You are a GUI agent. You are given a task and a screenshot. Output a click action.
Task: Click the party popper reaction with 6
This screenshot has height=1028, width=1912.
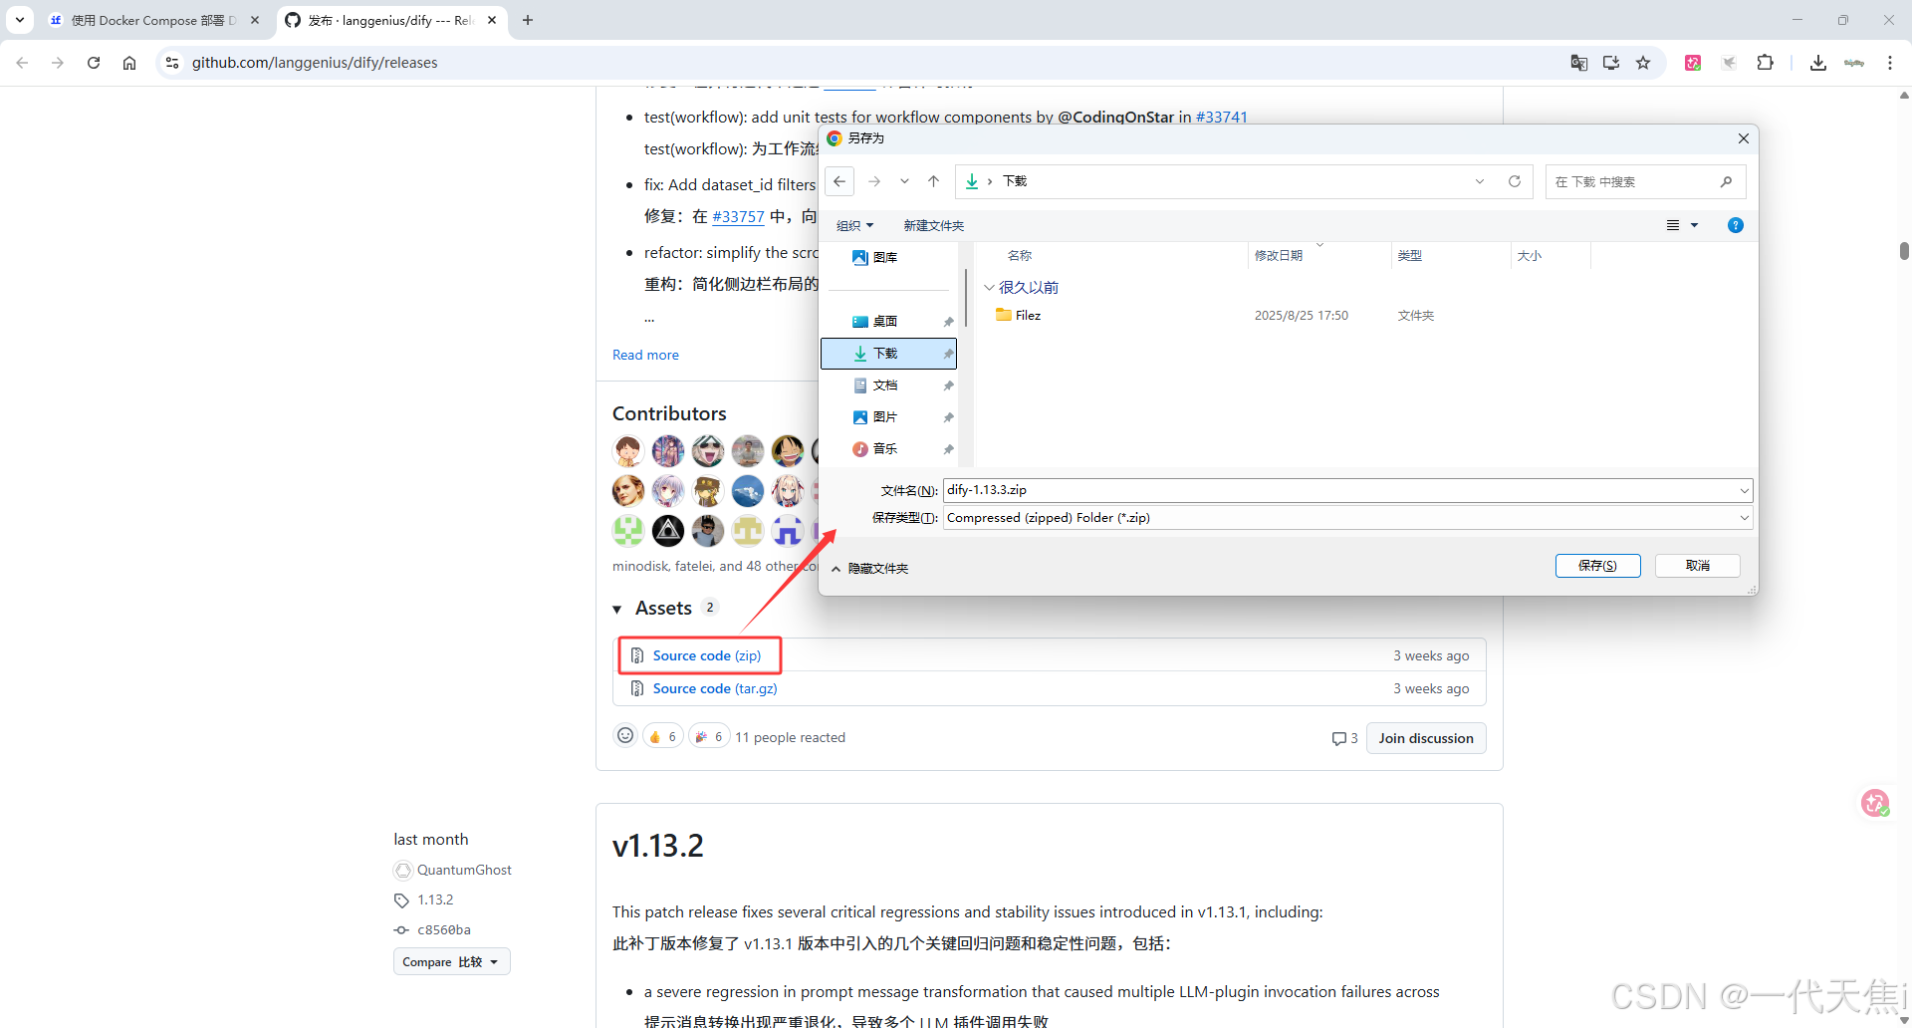click(709, 737)
